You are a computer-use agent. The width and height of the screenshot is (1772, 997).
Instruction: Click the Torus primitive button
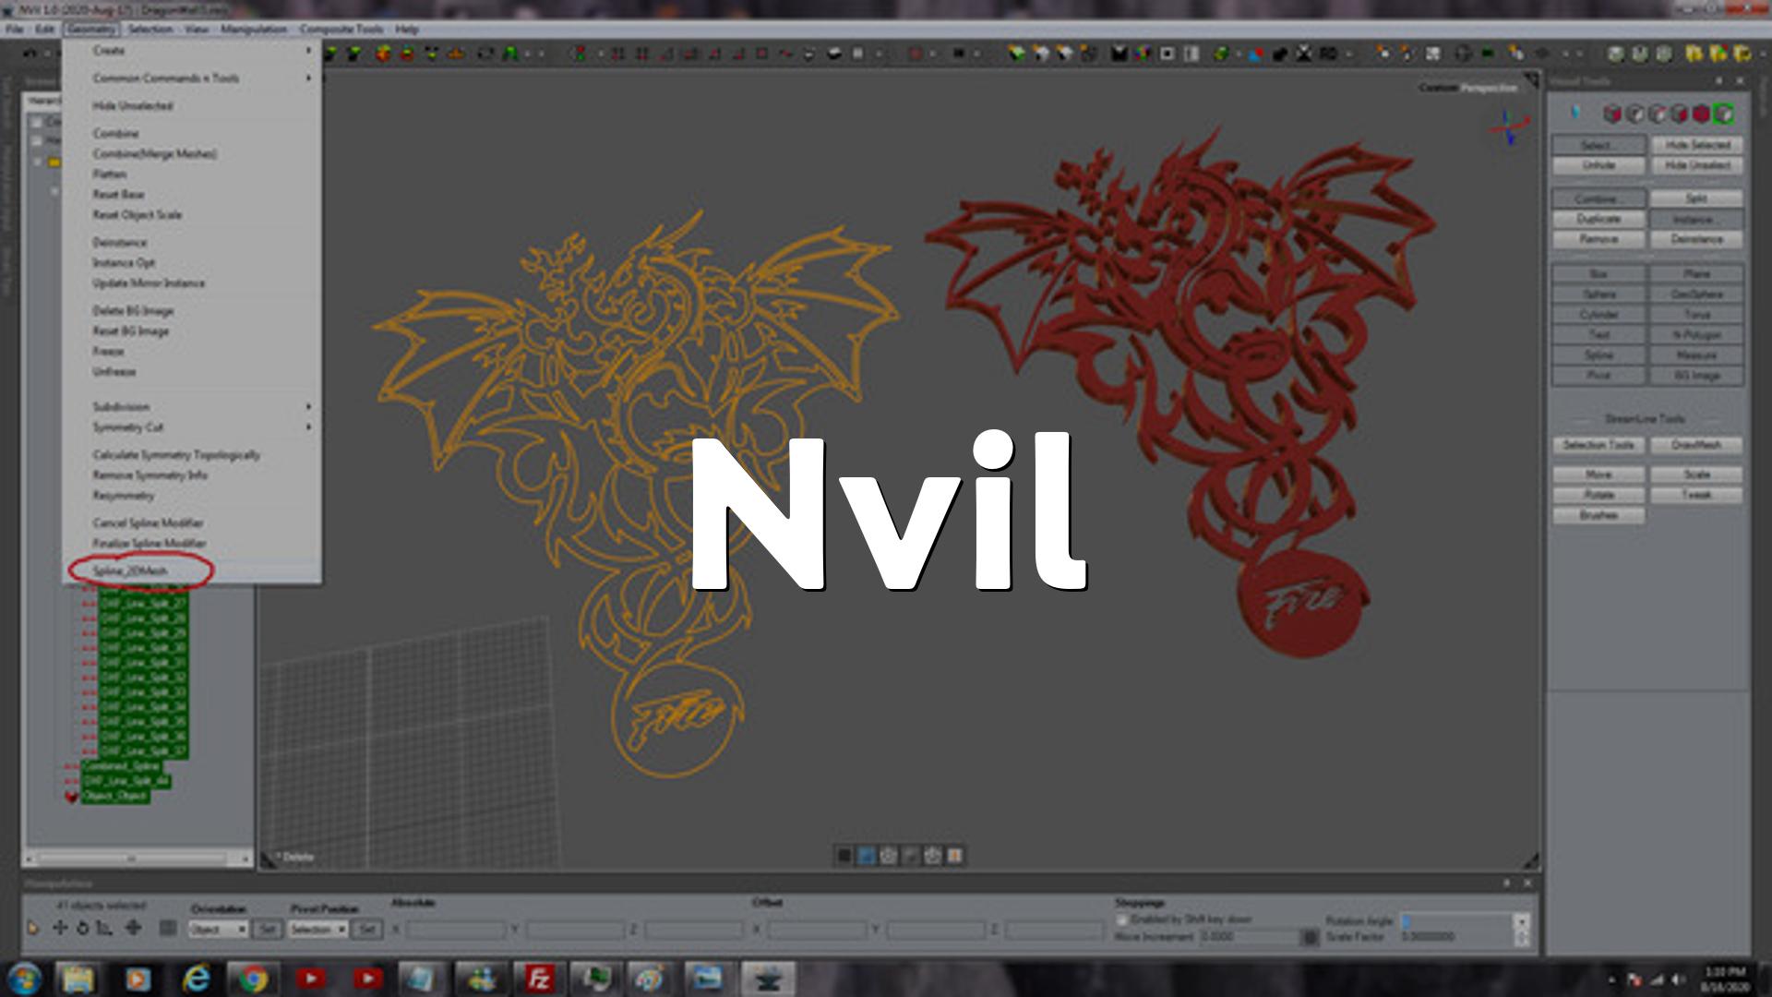1697,315
